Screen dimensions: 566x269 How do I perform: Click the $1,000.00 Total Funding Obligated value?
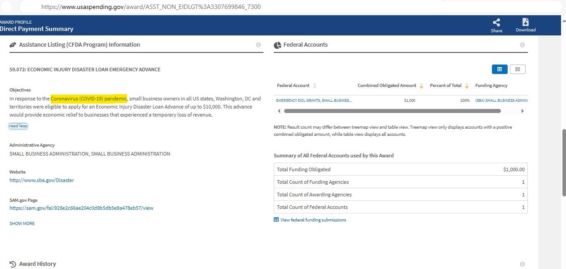tap(514, 169)
